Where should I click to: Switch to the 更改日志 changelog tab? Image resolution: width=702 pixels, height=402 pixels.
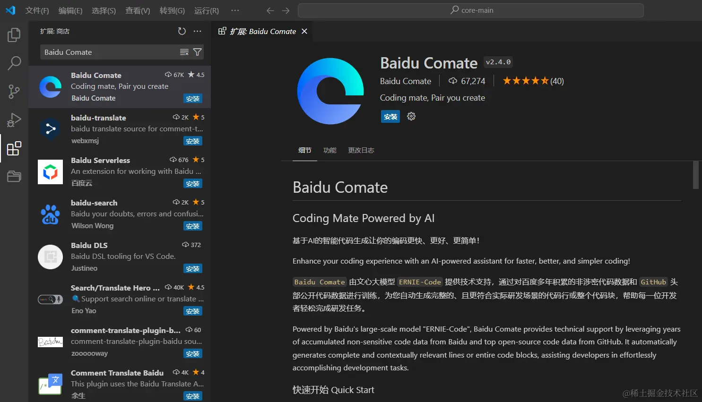tap(361, 150)
